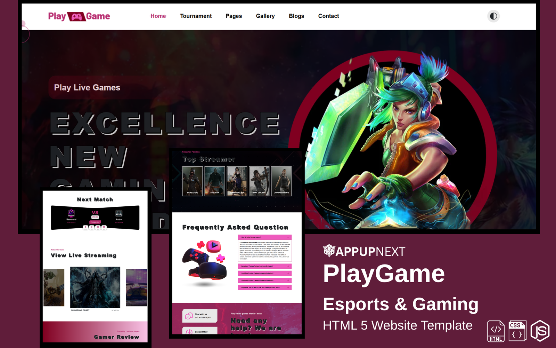This screenshot has height=348, width=556.
Task: Click the Support Now headset icon
Action: coord(189,332)
